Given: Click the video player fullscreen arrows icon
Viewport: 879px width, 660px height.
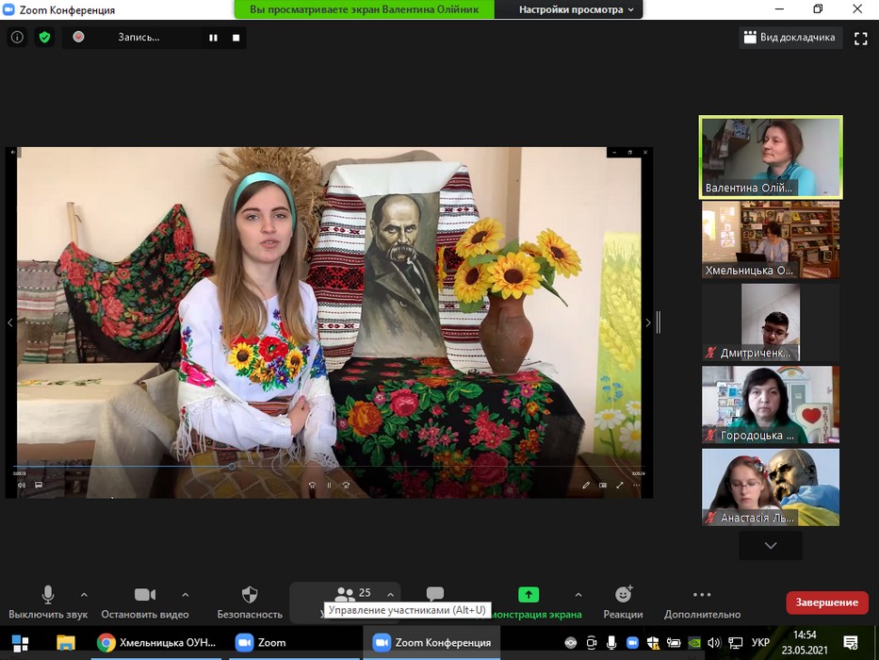Looking at the screenshot, I should point(620,486).
